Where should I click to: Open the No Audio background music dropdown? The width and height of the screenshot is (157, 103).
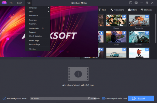[63, 98]
